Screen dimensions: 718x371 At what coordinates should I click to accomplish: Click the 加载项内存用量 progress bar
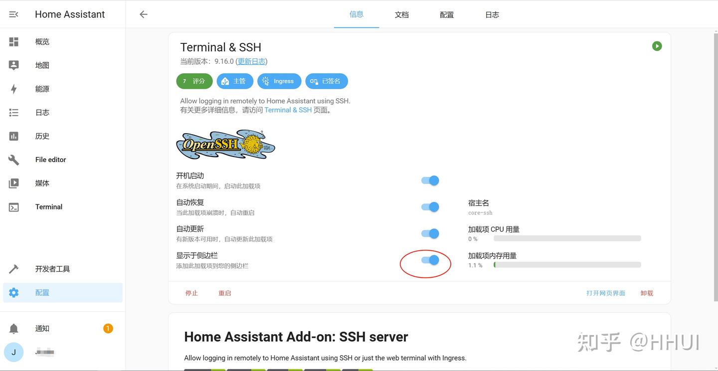click(x=567, y=265)
